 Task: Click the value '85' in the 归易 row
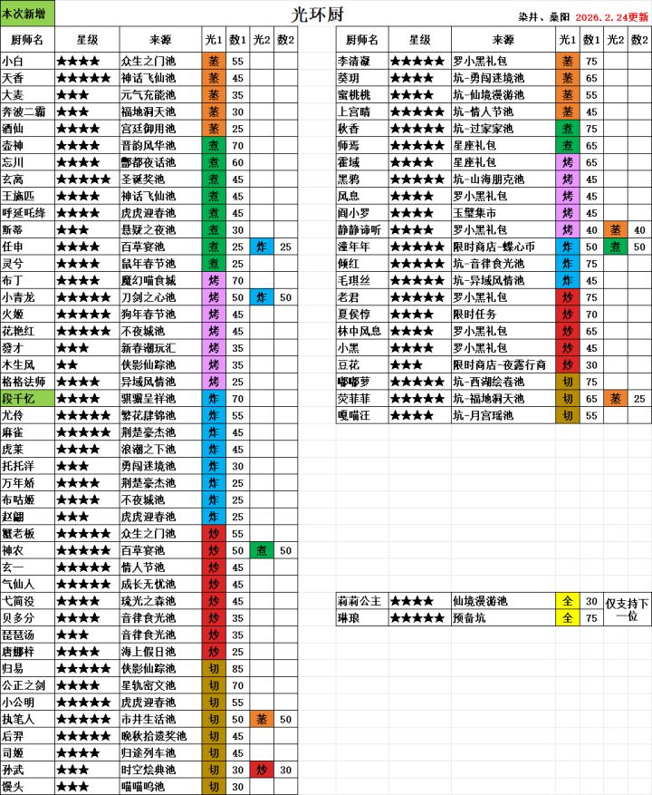point(237,669)
